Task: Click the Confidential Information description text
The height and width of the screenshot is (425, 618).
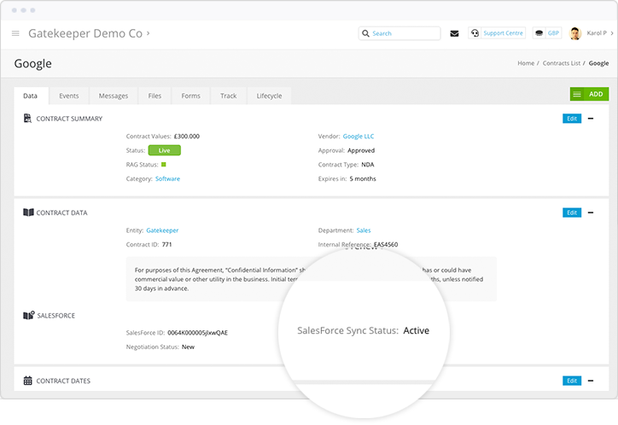Action: tap(311, 279)
